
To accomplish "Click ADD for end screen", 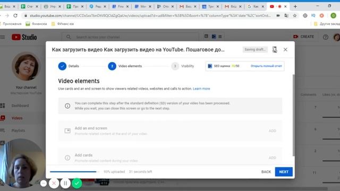I will click(273, 131).
